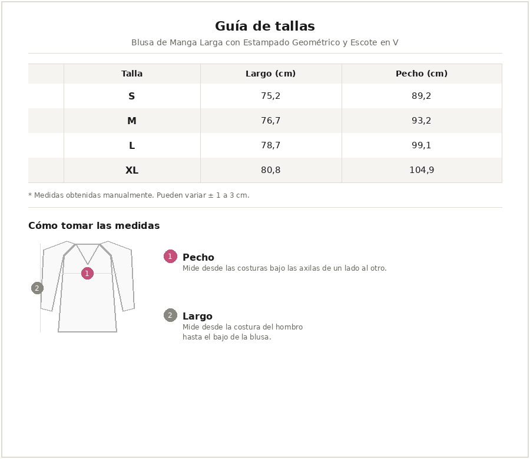Image resolution: width=530 pixels, height=459 pixels.
Task: Click the Pecho measuring instructions text
Action: pyautogui.click(x=284, y=268)
